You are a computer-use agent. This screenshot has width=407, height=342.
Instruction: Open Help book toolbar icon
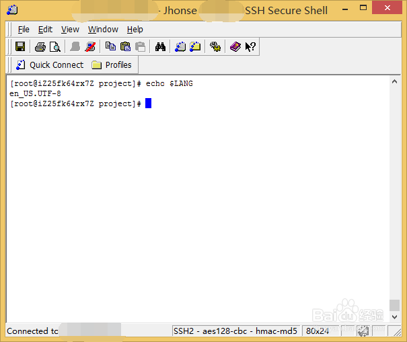tap(235, 47)
